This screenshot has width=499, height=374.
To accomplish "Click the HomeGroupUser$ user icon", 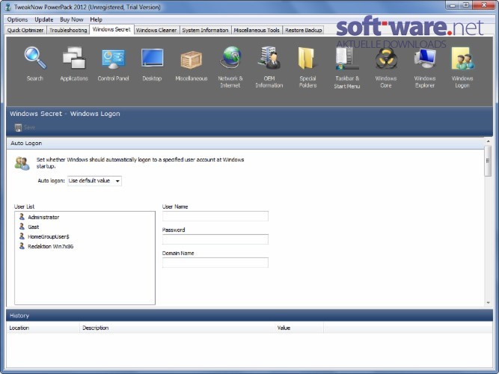I will click(22, 236).
